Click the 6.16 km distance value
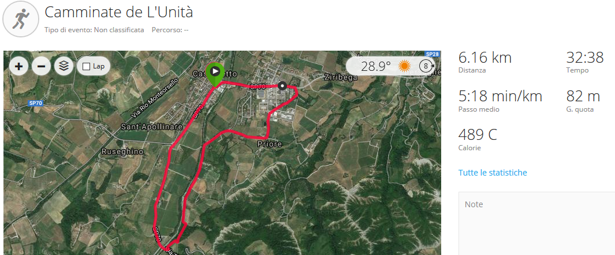Viewport: 615px width, 255px height. click(485, 58)
